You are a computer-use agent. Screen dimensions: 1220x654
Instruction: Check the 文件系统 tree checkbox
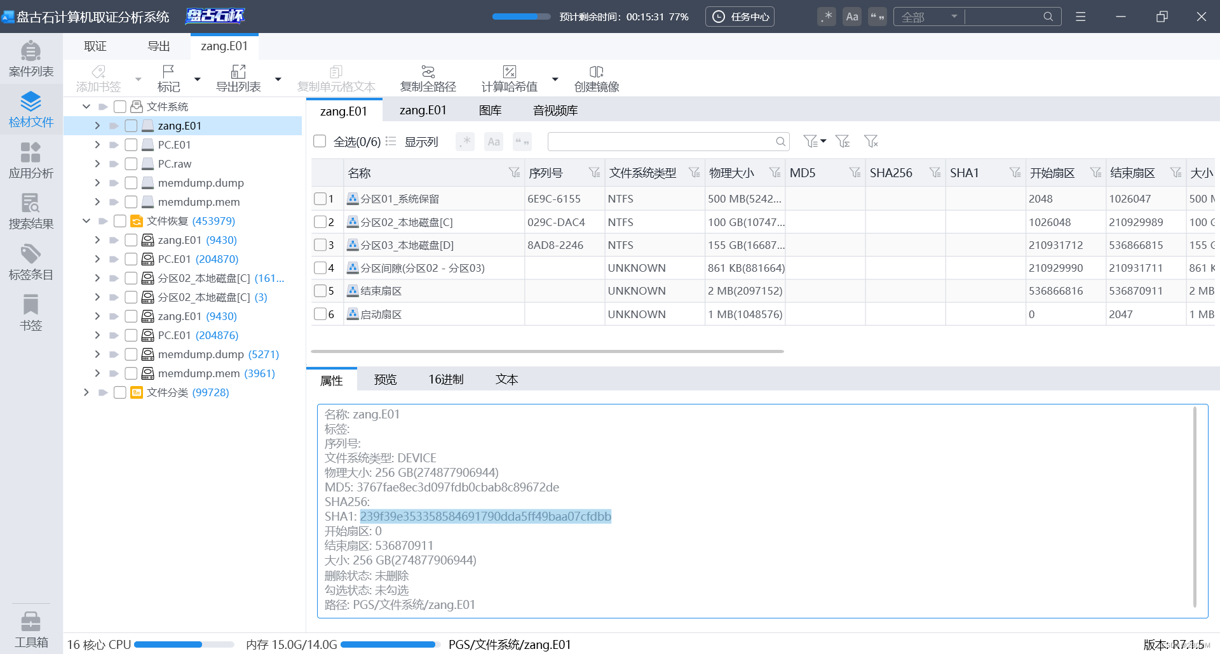(119, 106)
